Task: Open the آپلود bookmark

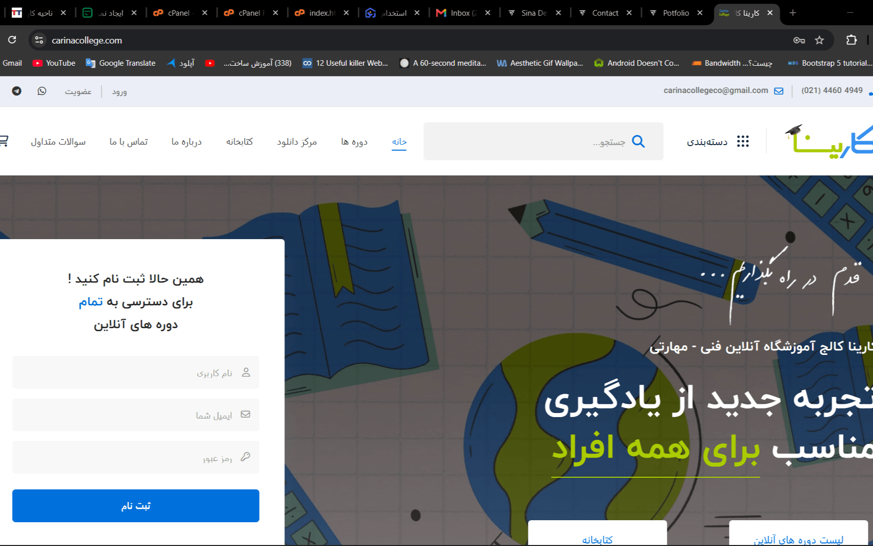Action: 181,63
